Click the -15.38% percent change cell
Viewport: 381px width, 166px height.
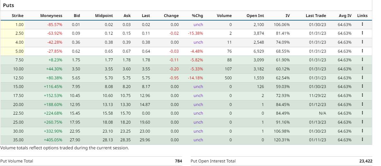[x=195, y=33]
